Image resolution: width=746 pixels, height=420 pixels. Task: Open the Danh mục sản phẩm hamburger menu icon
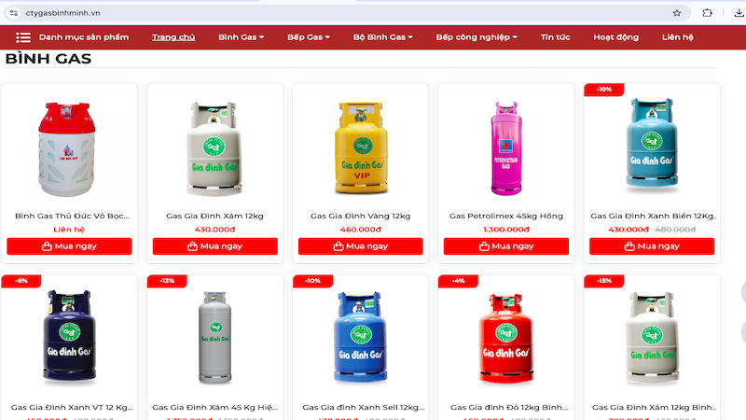point(22,37)
